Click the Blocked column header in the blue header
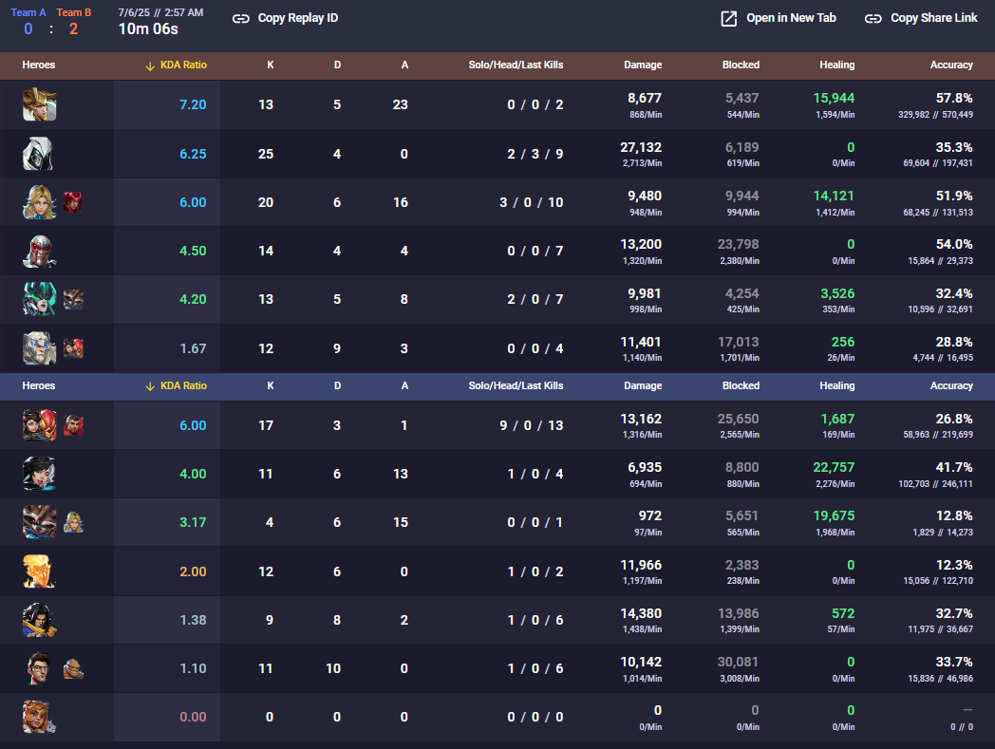This screenshot has width=995, height=749. click(x=741, y=385)
